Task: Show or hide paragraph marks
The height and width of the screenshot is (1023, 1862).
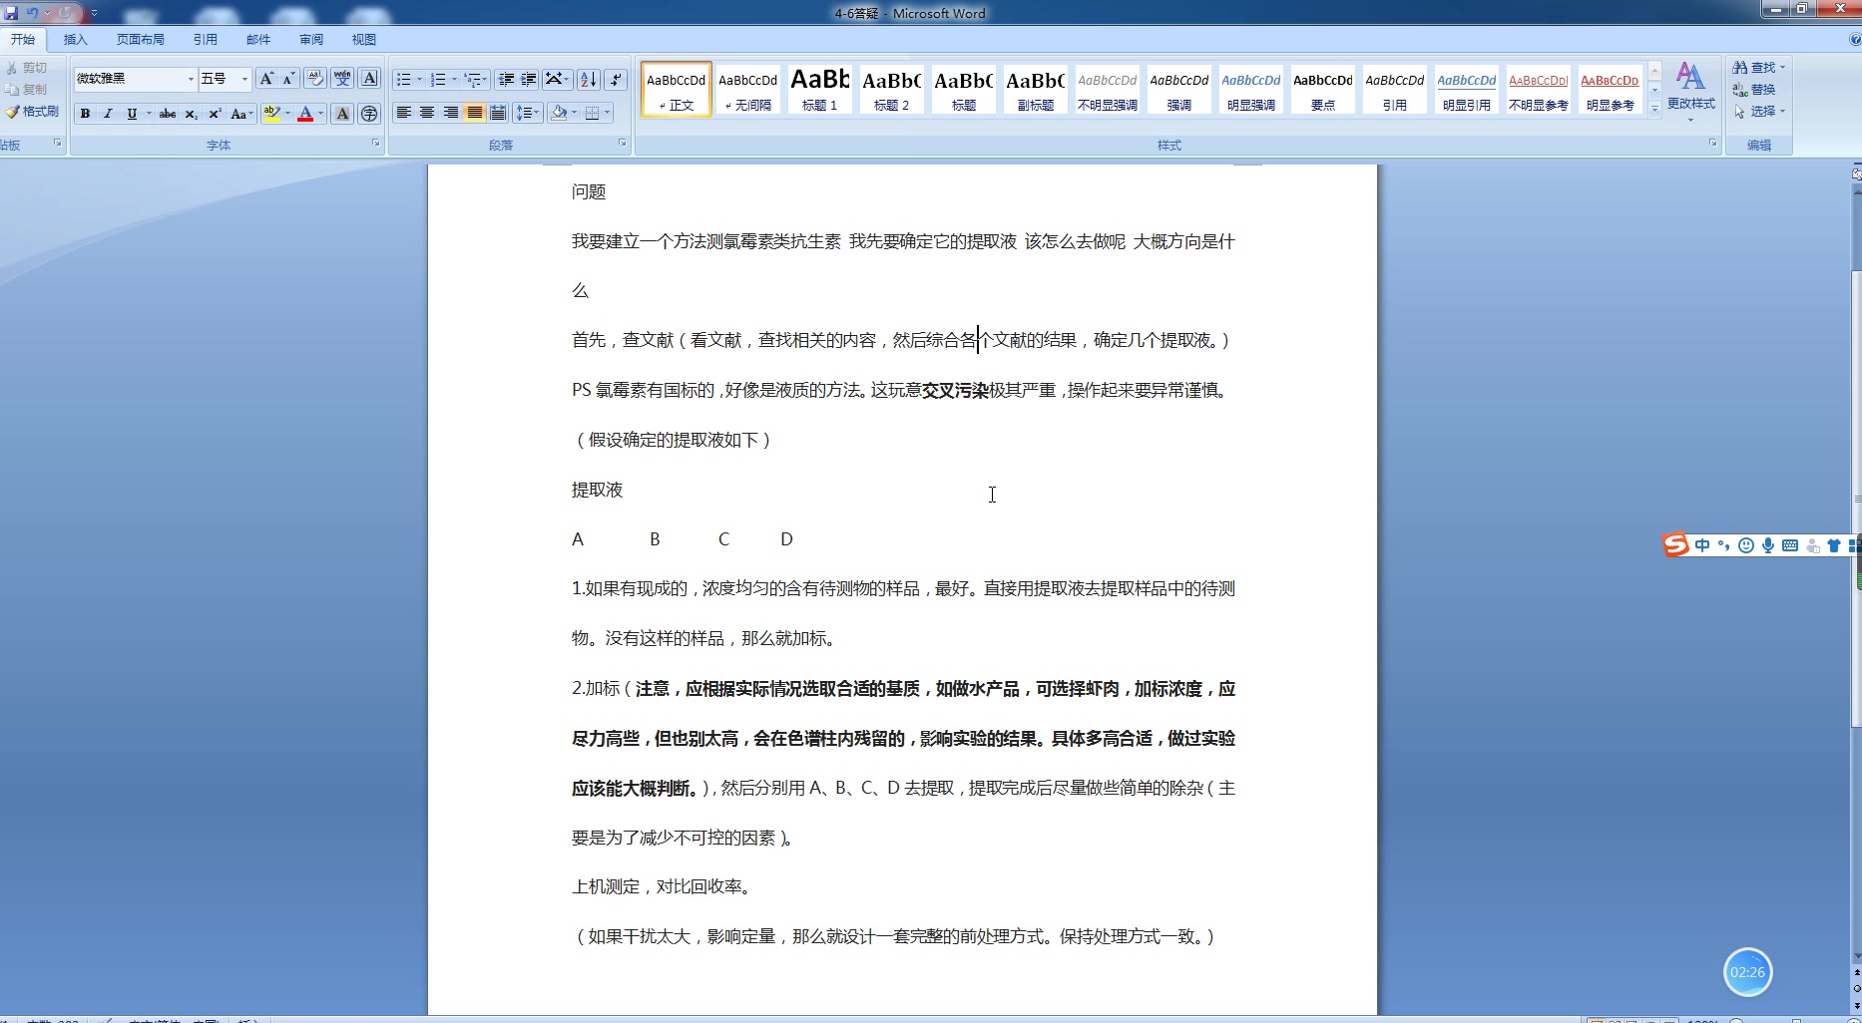Action: tap(616, 79)
